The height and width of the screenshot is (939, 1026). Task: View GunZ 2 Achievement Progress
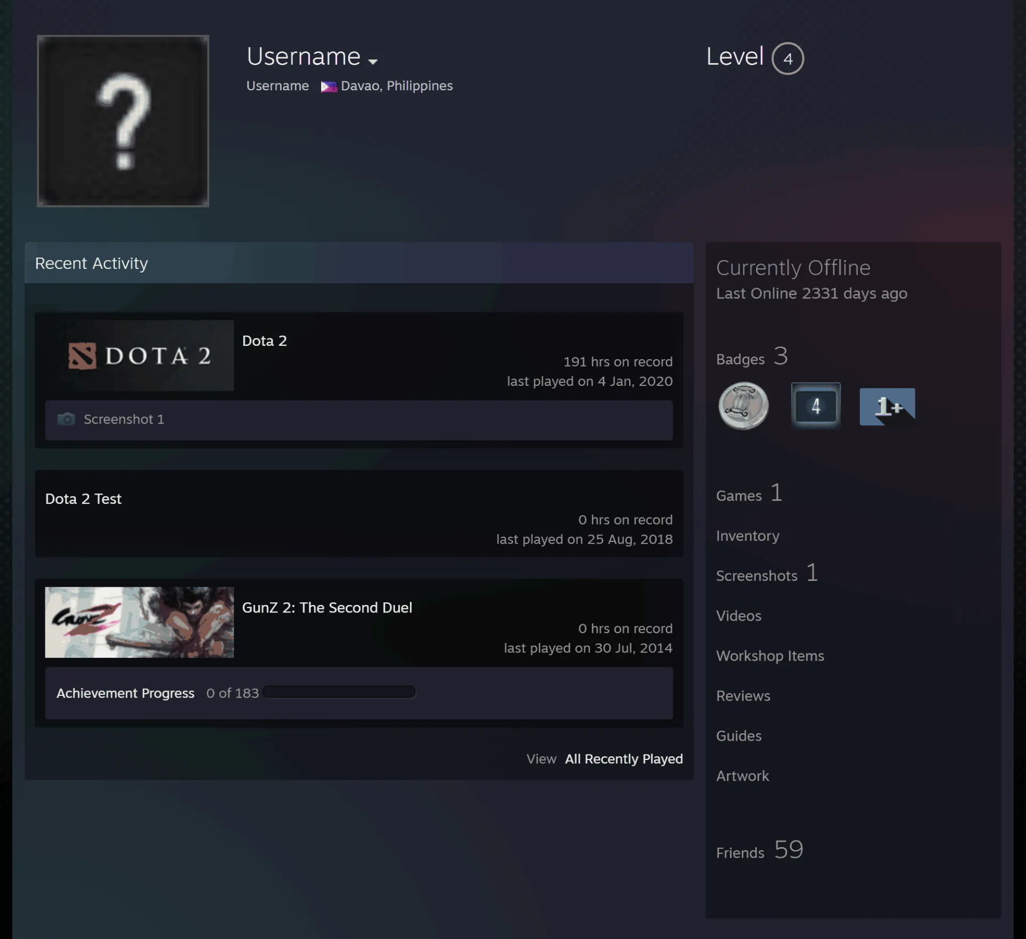[x=126, y=693]
